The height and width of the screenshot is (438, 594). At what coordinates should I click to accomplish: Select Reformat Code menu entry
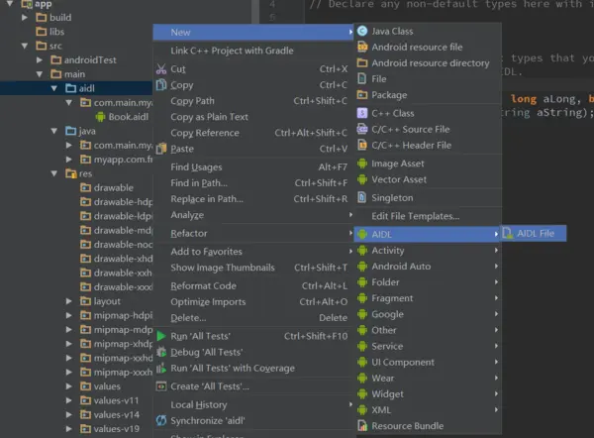253,285
